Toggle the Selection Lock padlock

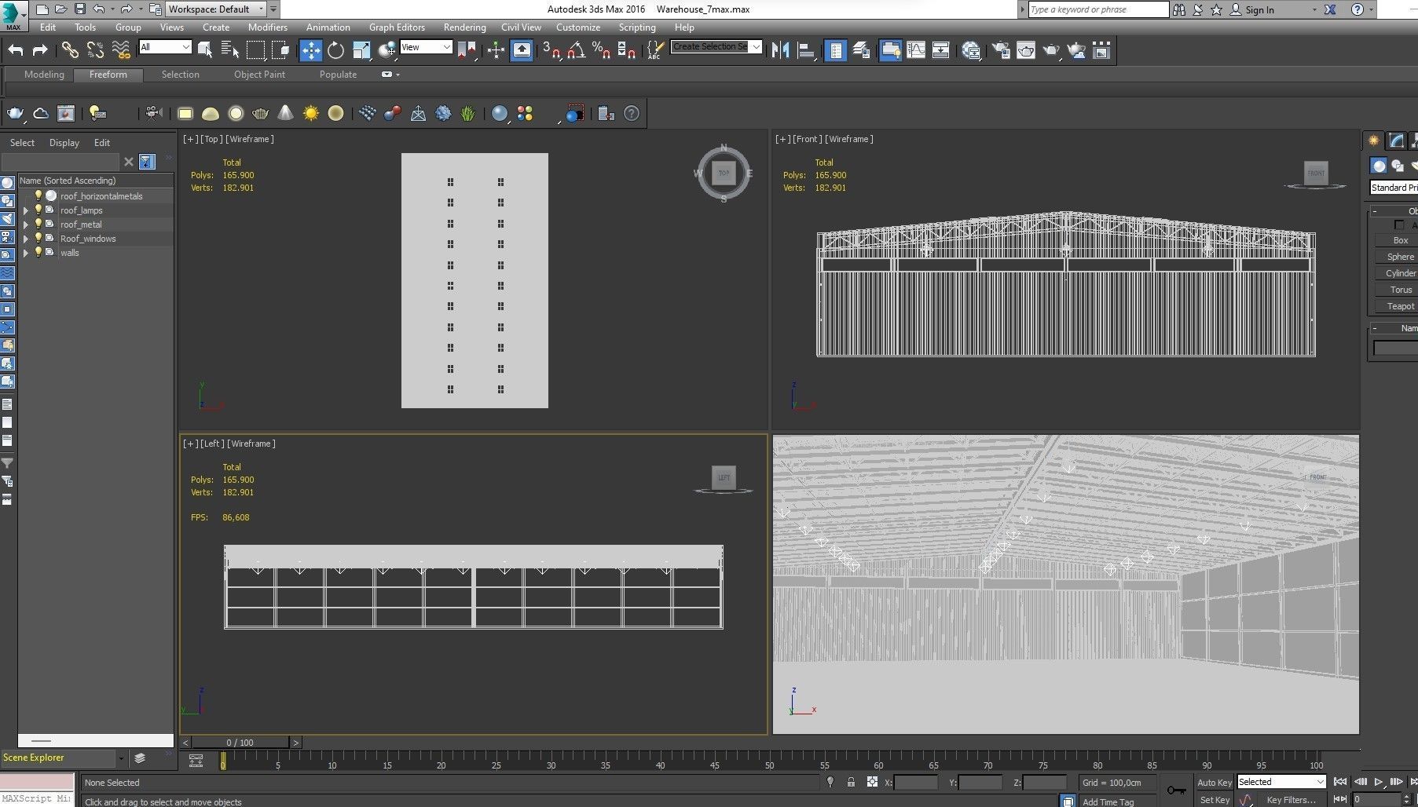point(850,782)
